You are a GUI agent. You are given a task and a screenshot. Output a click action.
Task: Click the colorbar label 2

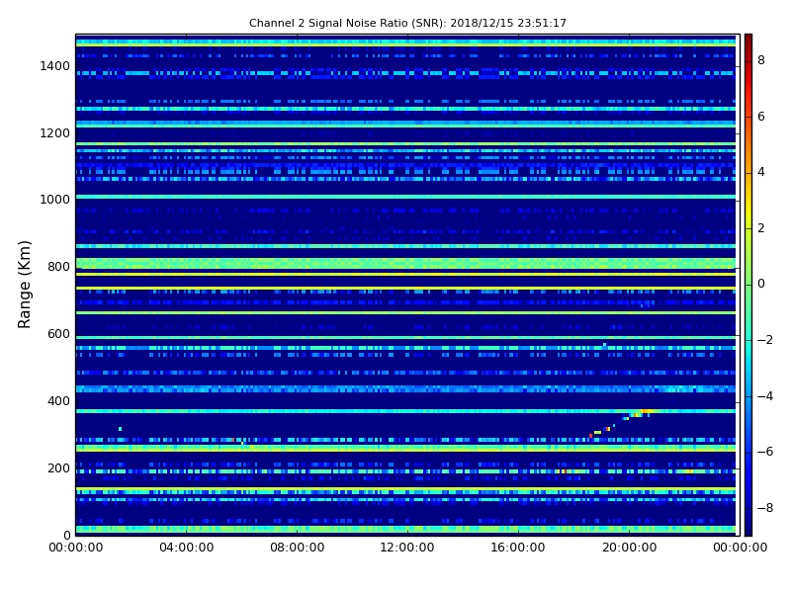(x=761, y=228)
